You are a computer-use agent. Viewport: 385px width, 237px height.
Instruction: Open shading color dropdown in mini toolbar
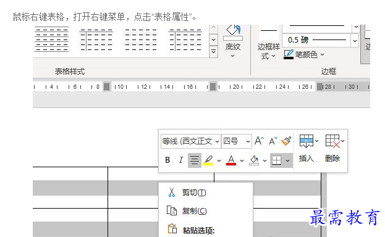(264, 160)
